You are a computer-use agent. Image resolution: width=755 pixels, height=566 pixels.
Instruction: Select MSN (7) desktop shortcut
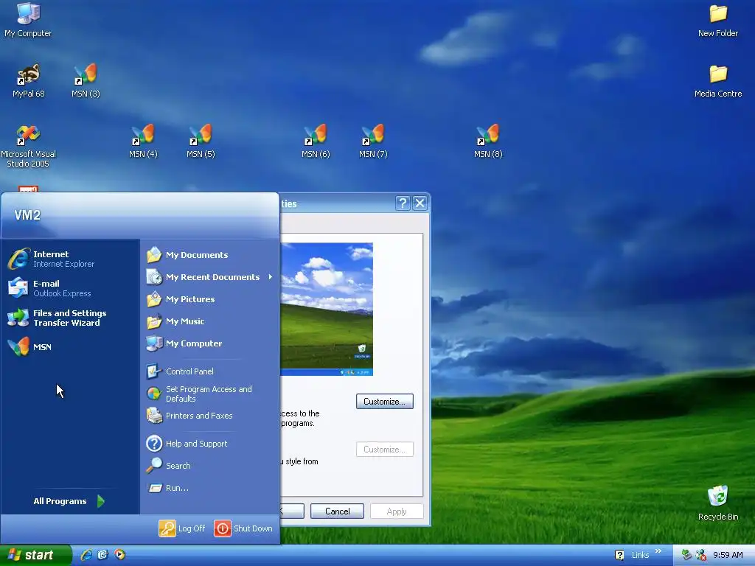(x=373, y=141)
